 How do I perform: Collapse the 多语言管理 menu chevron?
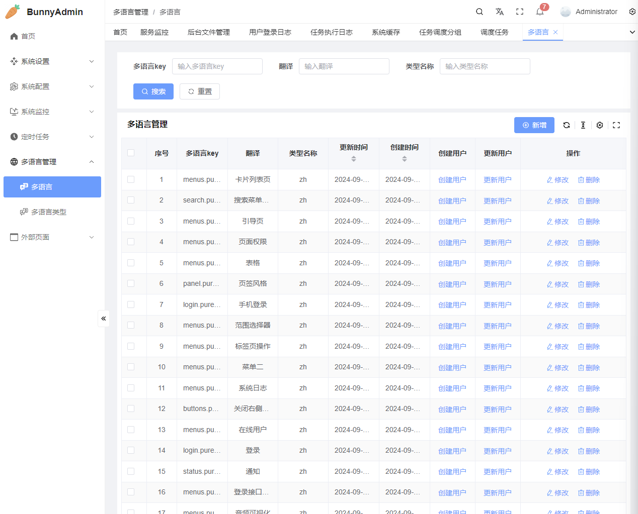92,162
